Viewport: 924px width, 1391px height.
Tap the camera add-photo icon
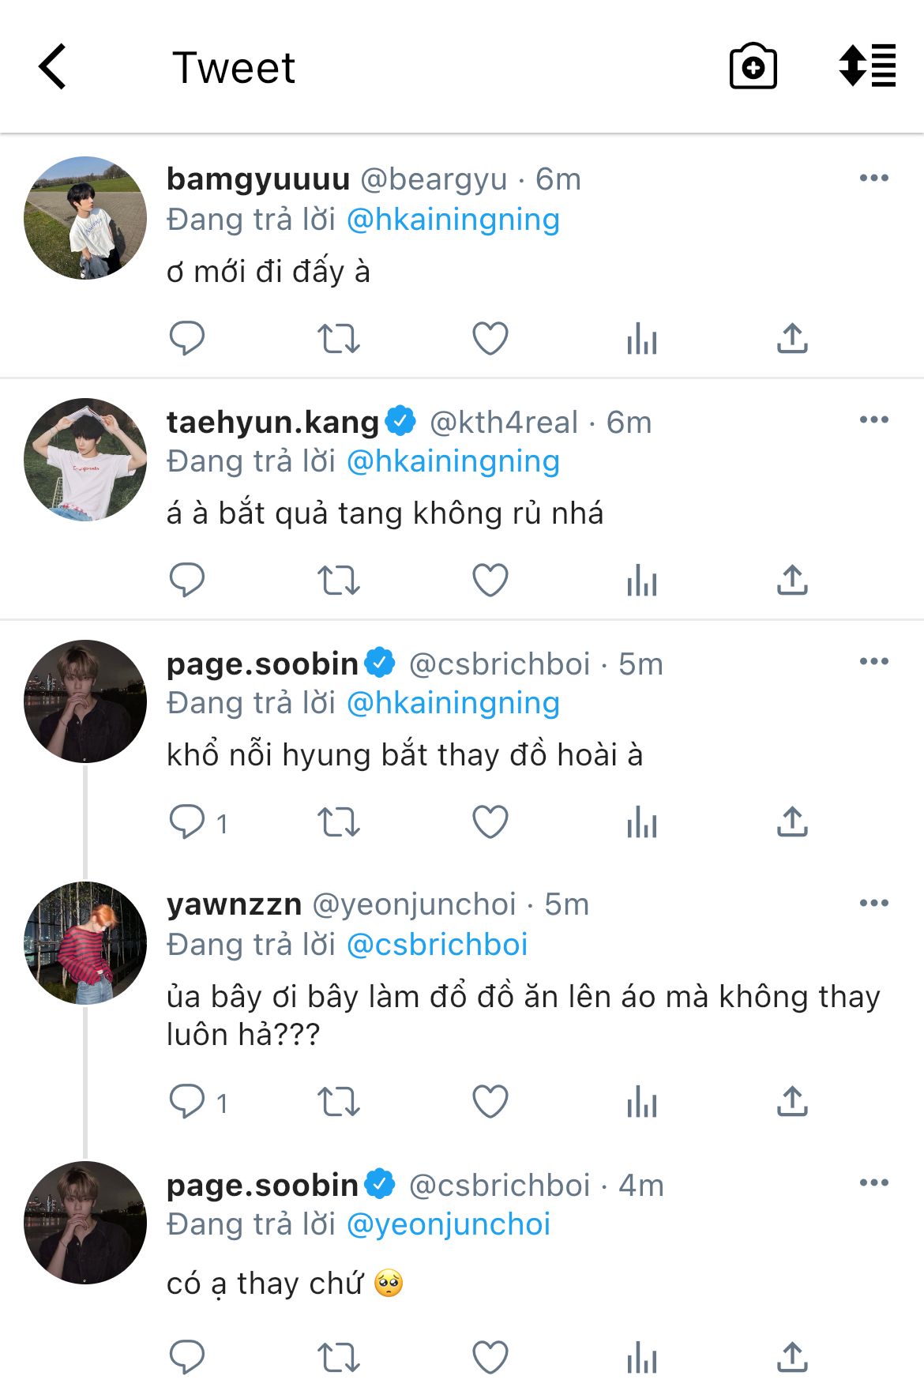click(x=753, y=66)
